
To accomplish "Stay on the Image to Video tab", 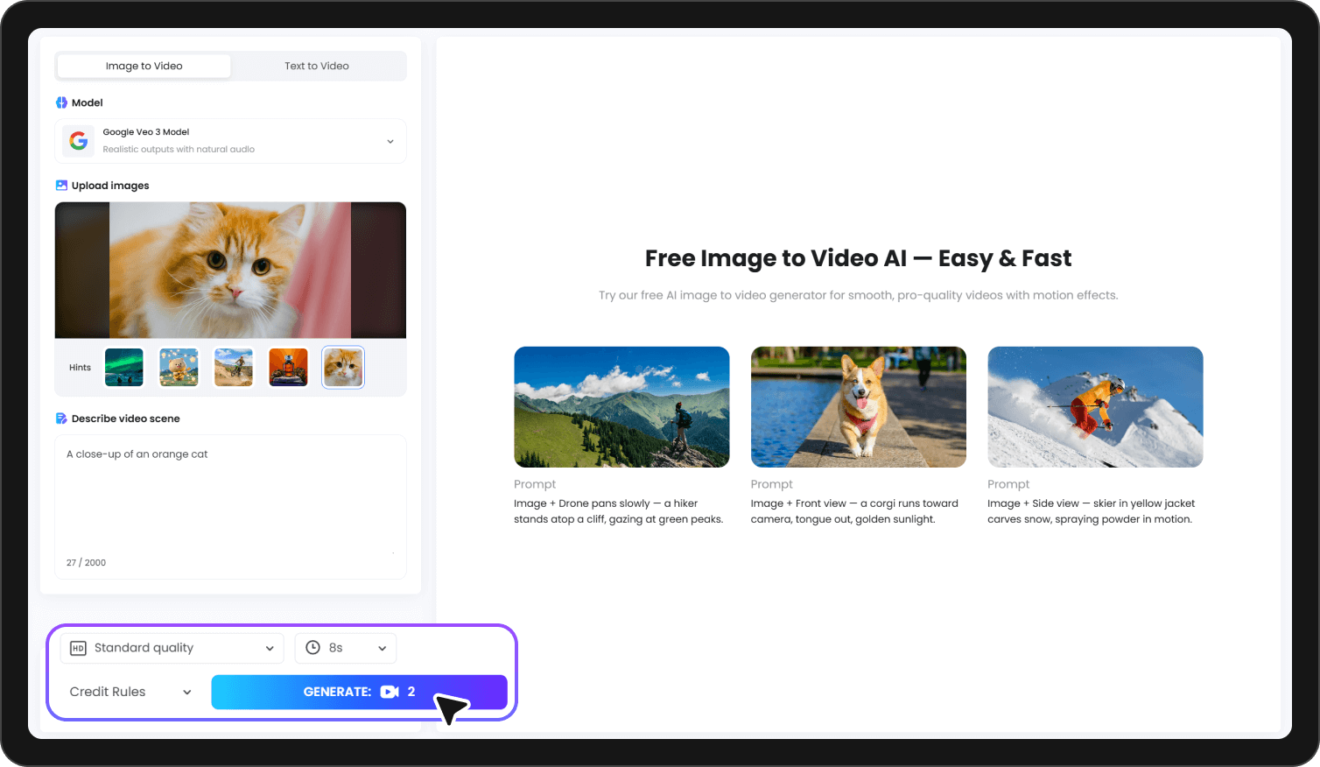I will coord(143,66).
